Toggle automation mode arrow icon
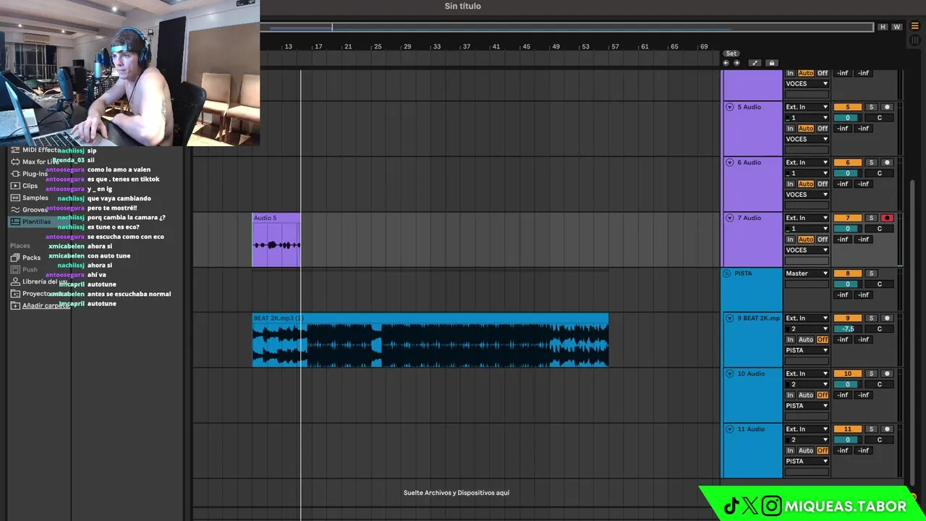Viewport: 926px width, 521px height. pos(755,63)
